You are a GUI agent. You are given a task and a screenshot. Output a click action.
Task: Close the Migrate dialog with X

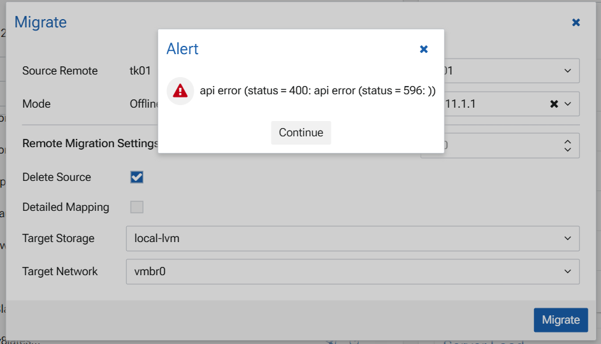(576, 22)
